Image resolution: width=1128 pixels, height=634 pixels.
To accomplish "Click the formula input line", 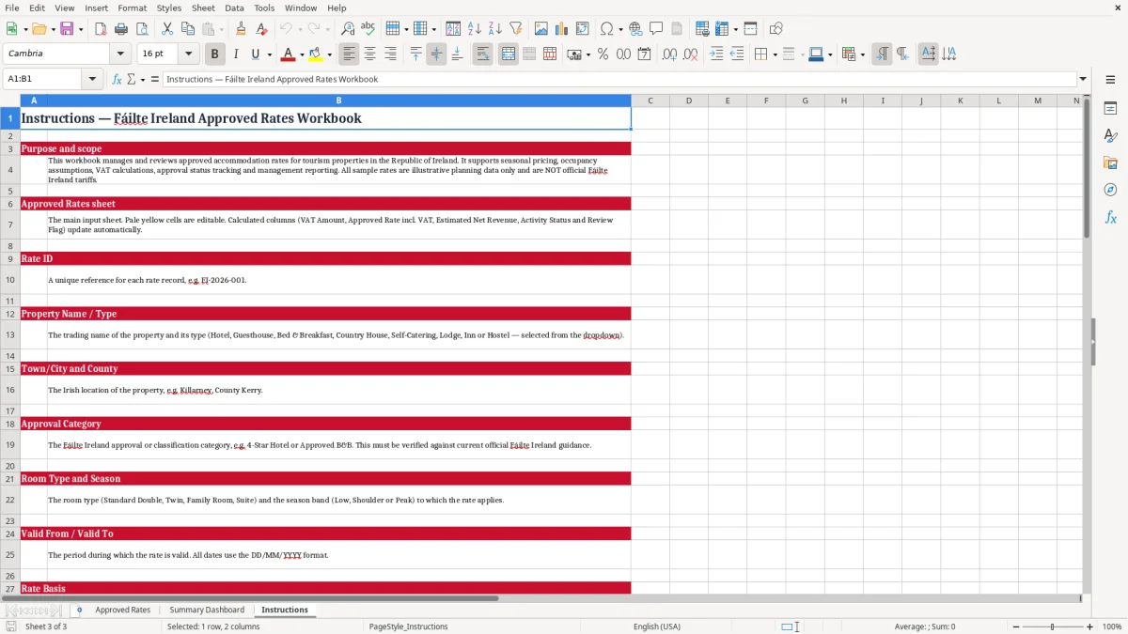I will (x=619, y=79).
